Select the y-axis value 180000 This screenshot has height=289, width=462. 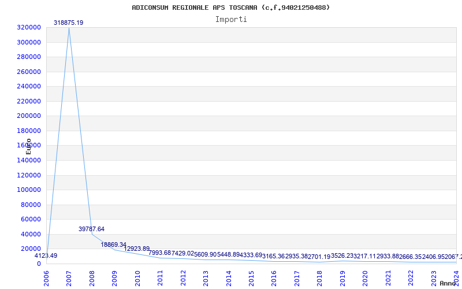[28, 131]
